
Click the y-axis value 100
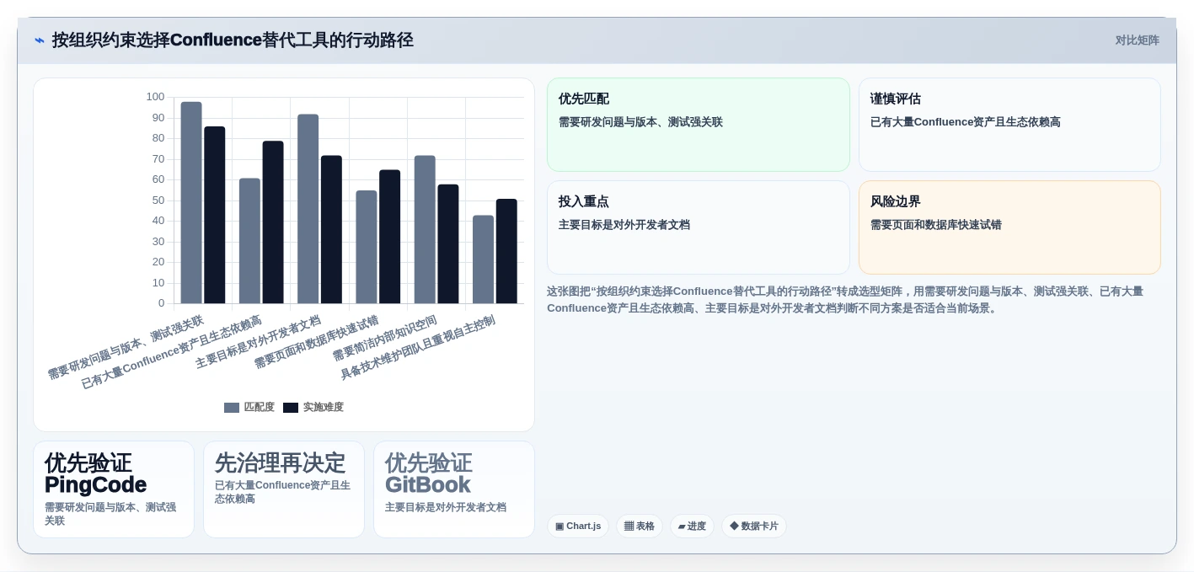155,97
